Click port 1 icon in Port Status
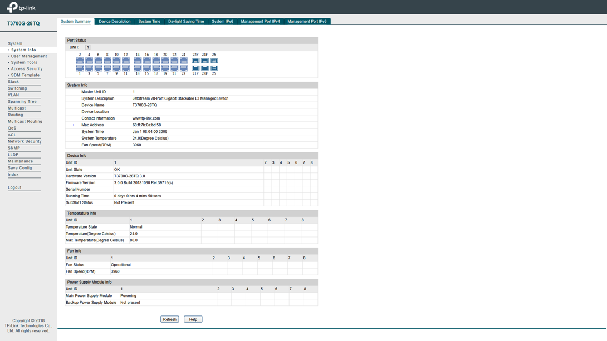607x341 pixels. pyautogui.click(x=80, y=68)
